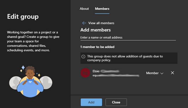Click the blue Add button

(x=91, y=102)
